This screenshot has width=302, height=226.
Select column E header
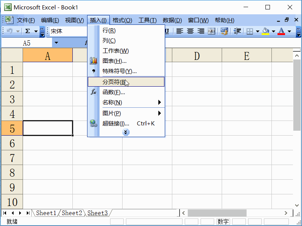247,55
